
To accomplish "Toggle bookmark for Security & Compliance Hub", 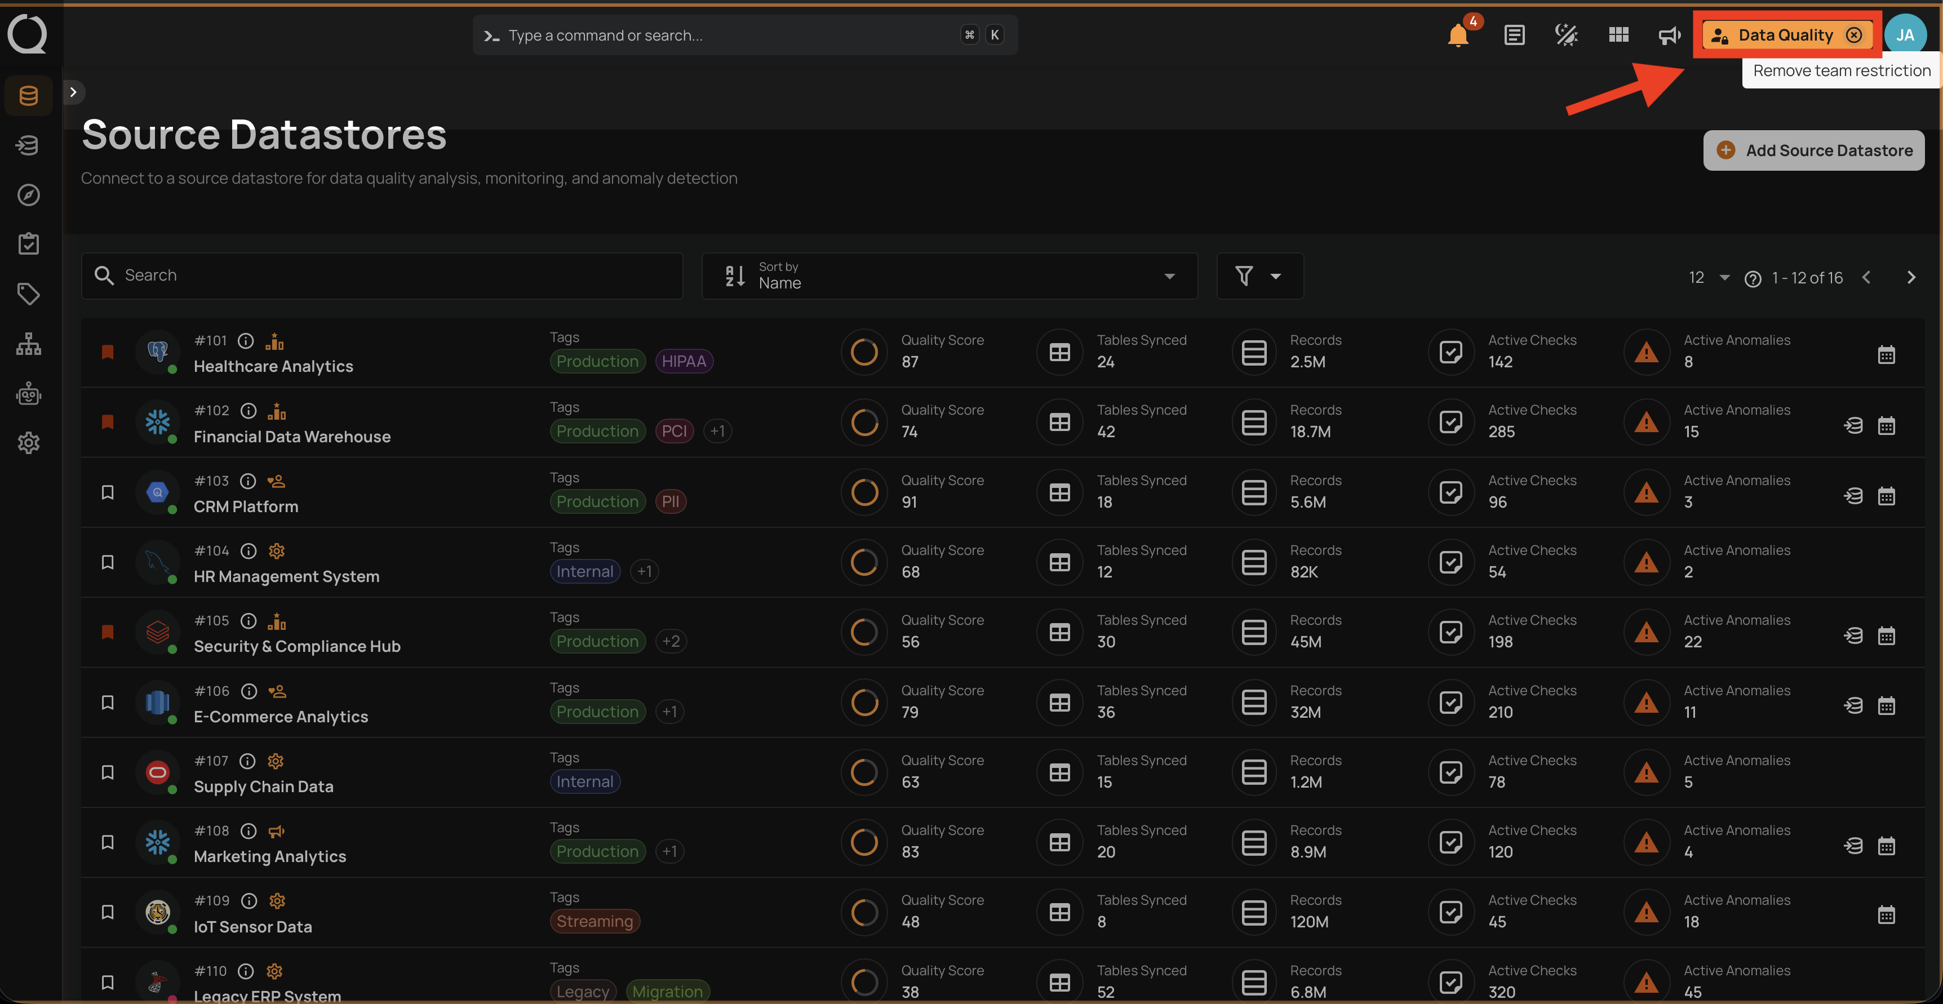I will tap(108, 632).
